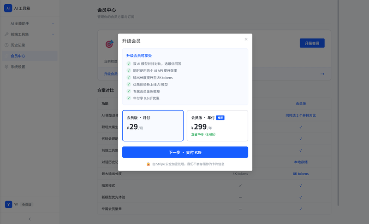Click the target icon on membership card
This screenshot has height=224, width=369.
tap(109, 44)
